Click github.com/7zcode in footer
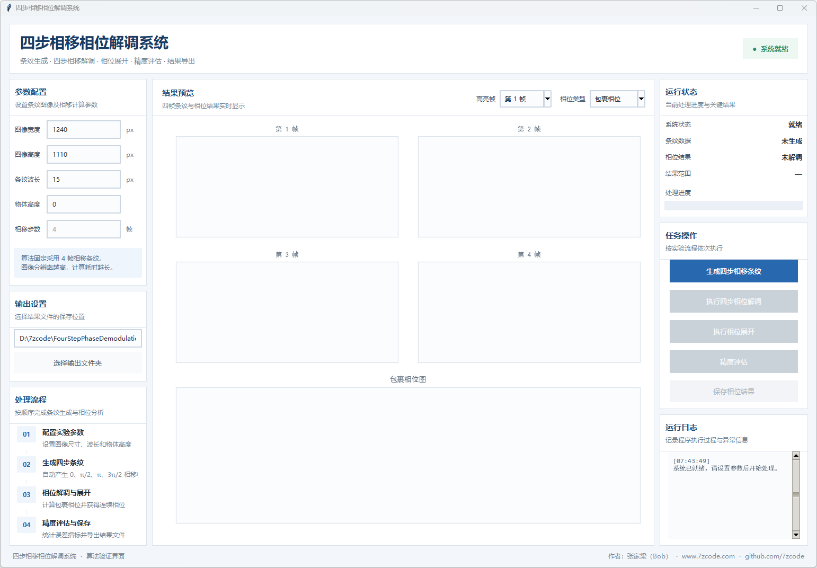 (x=775, y=556)
